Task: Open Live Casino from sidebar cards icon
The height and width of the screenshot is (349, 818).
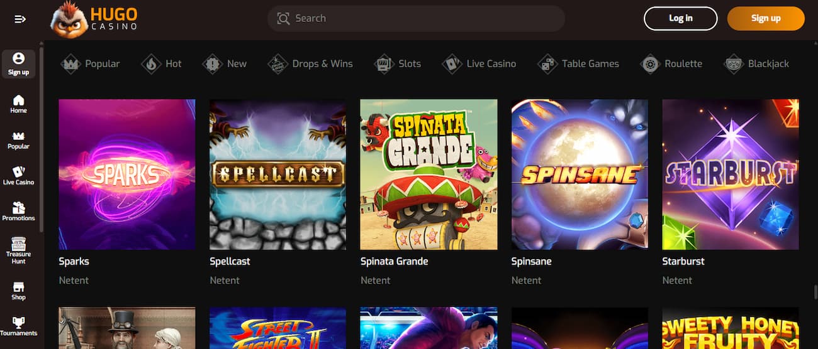Action: point(18,172)
